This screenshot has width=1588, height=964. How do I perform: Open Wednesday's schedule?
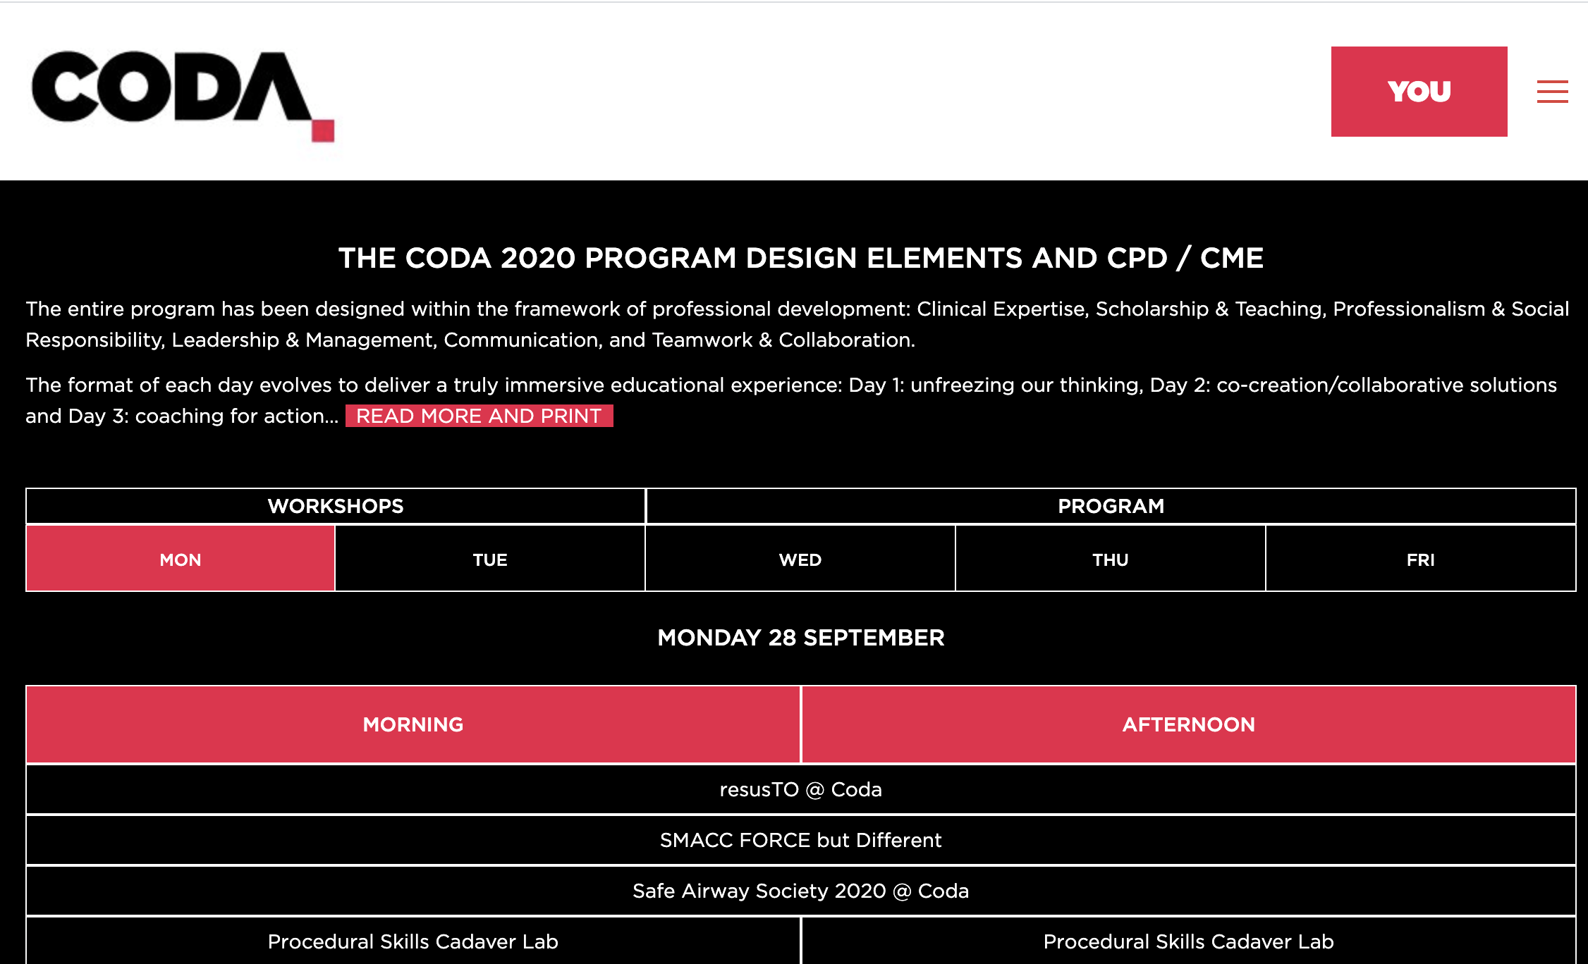point(799,559)
